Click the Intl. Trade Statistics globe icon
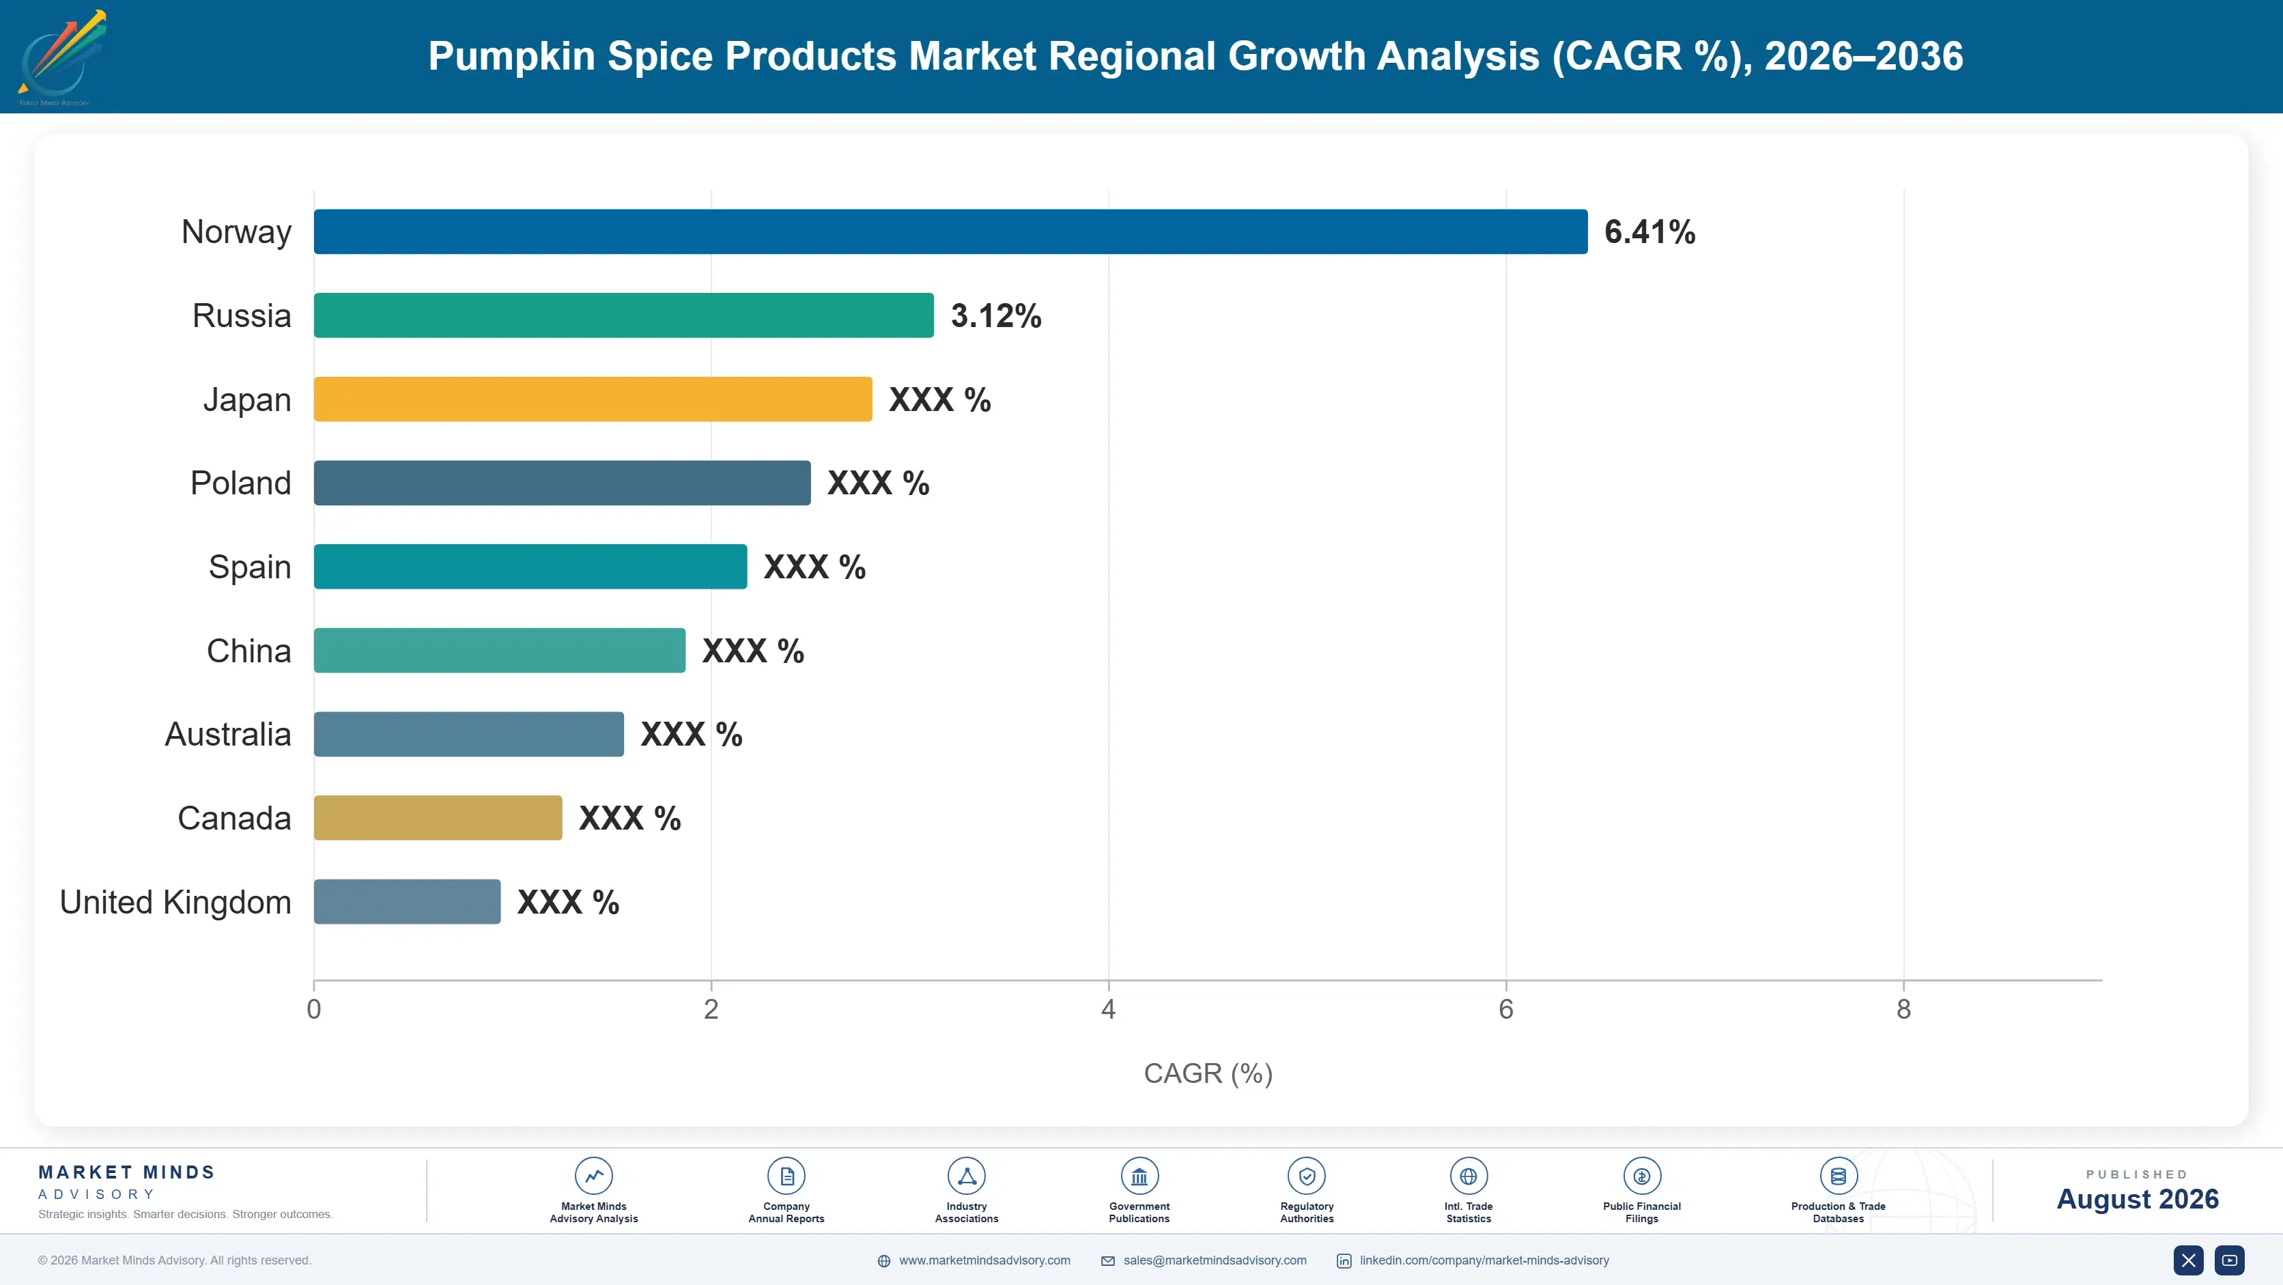Image resolution: width=2283 pixels, height=1285 pixels. (1469, 1176)
